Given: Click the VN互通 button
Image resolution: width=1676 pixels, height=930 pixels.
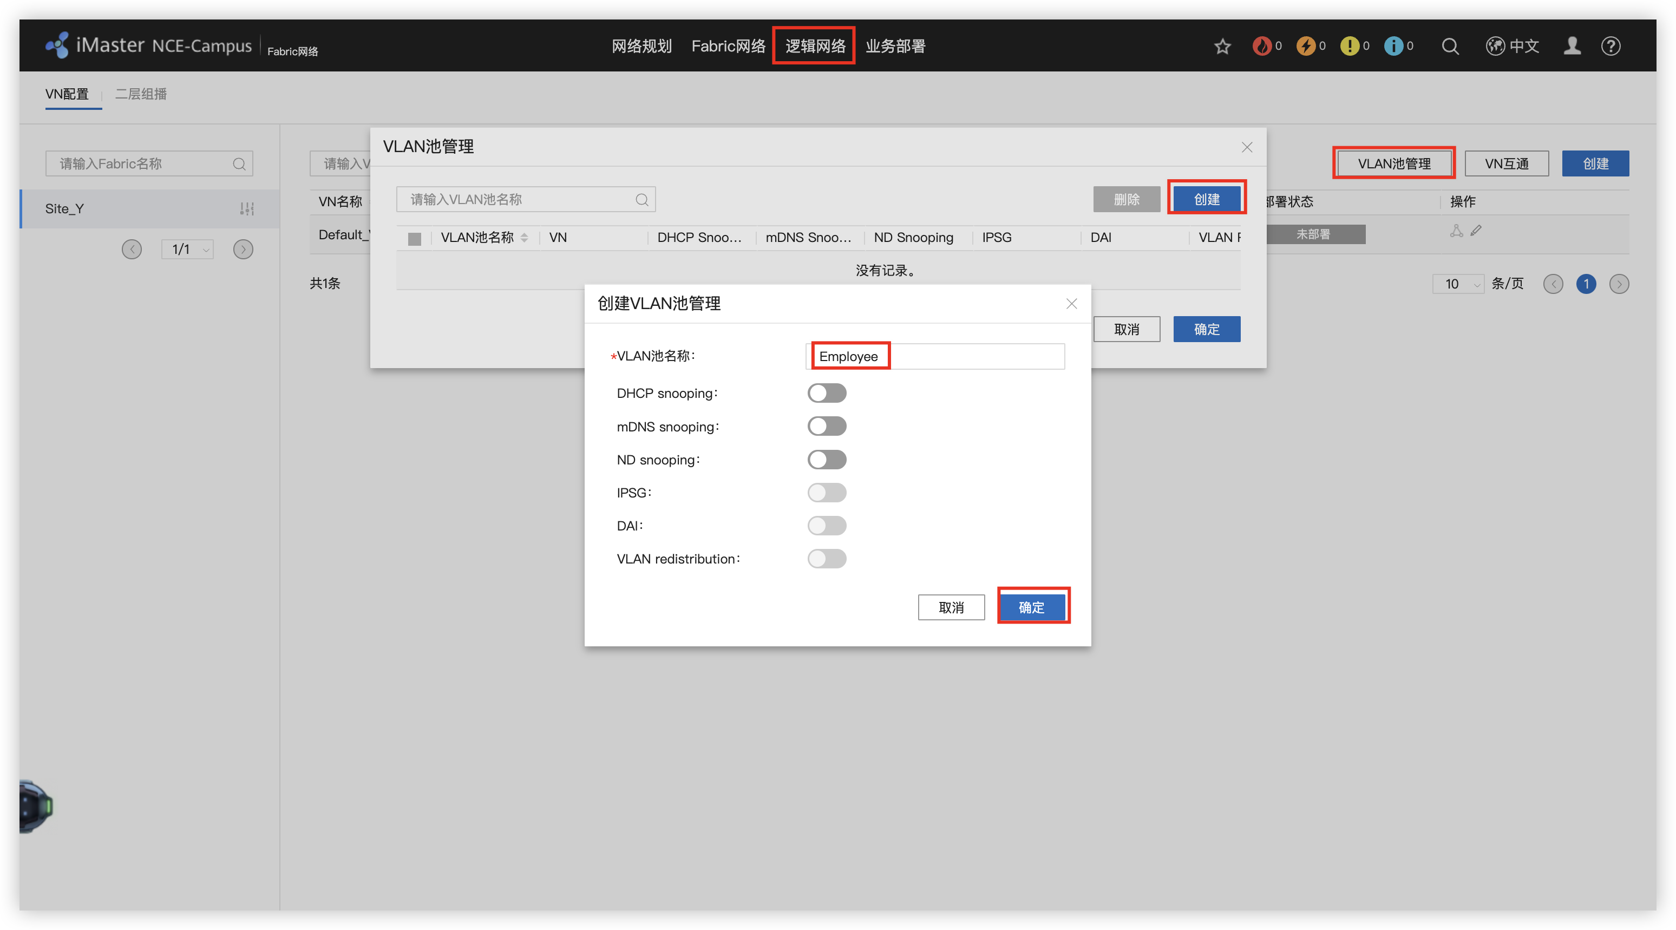Looking at the screenshot, I should (x=1506, y=163).
